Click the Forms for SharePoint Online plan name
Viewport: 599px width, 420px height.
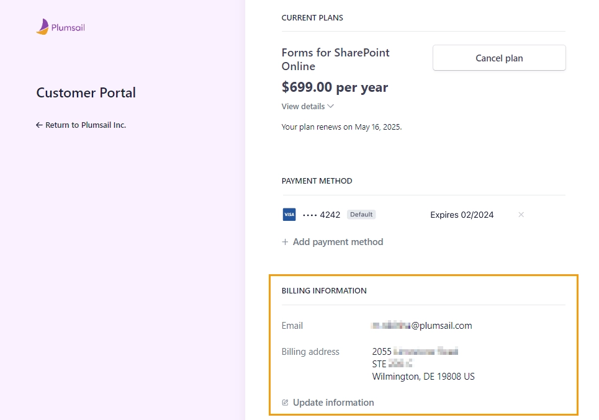335,59
